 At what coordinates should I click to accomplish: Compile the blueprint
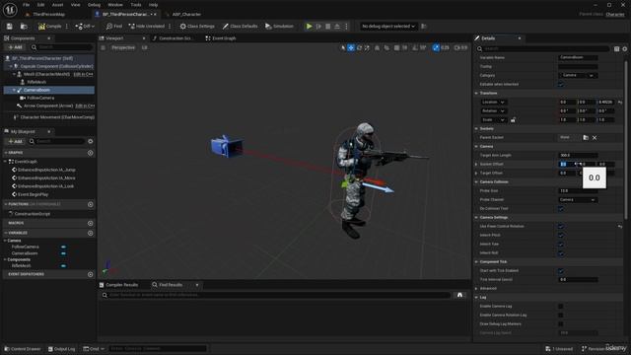[x=50, y=27]
